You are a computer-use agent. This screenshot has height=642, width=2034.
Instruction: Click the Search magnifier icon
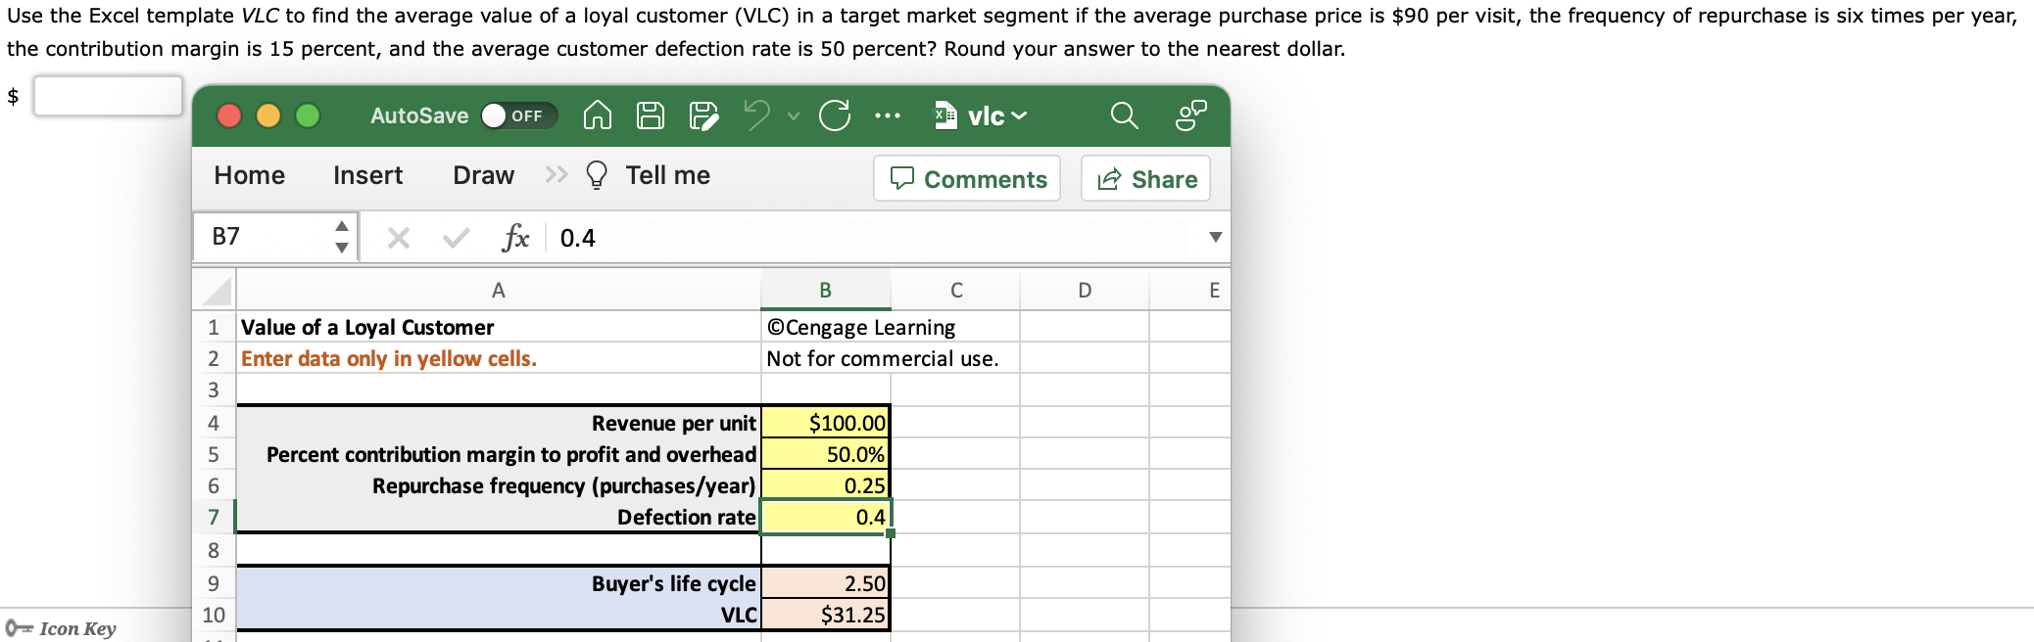click(1124, 115)
